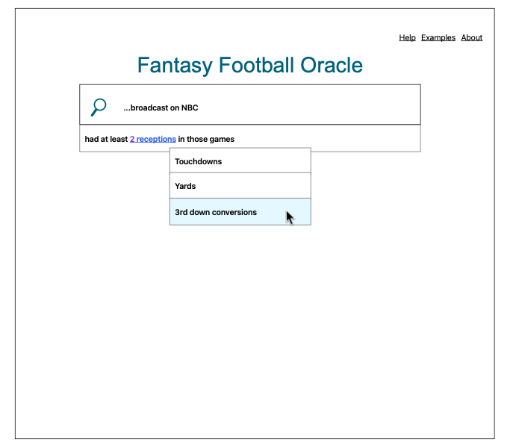Image resolution: width=513 pixels, height=448 pixels.
Task: Go to the Examples page link
Action: tap(438, 37)
